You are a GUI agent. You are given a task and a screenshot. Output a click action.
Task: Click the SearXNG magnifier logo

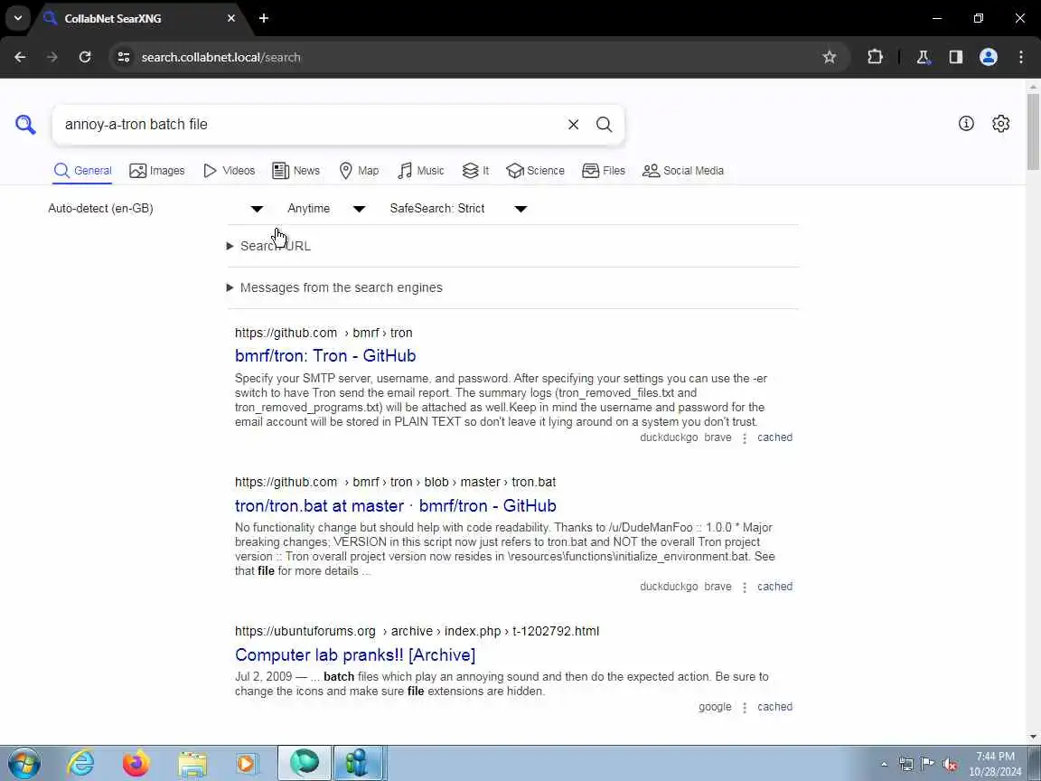[25, 124]
